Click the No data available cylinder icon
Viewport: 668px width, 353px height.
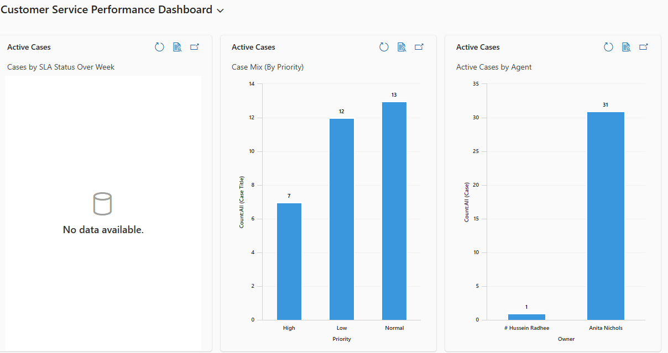103,204
